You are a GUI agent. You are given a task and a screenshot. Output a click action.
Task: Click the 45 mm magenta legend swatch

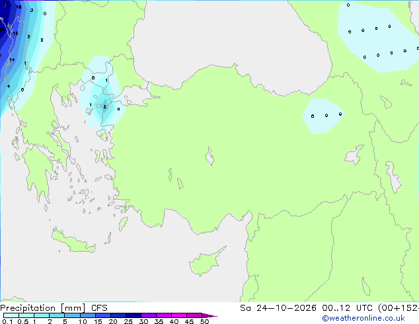click(194, 315)
